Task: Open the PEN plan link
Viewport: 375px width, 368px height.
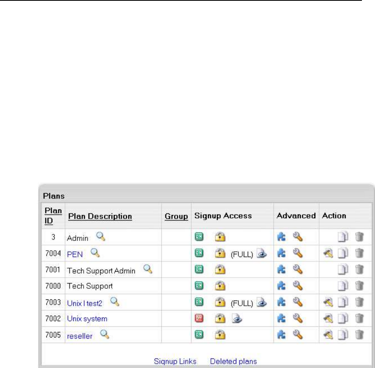Action: (x=75, y=254)
